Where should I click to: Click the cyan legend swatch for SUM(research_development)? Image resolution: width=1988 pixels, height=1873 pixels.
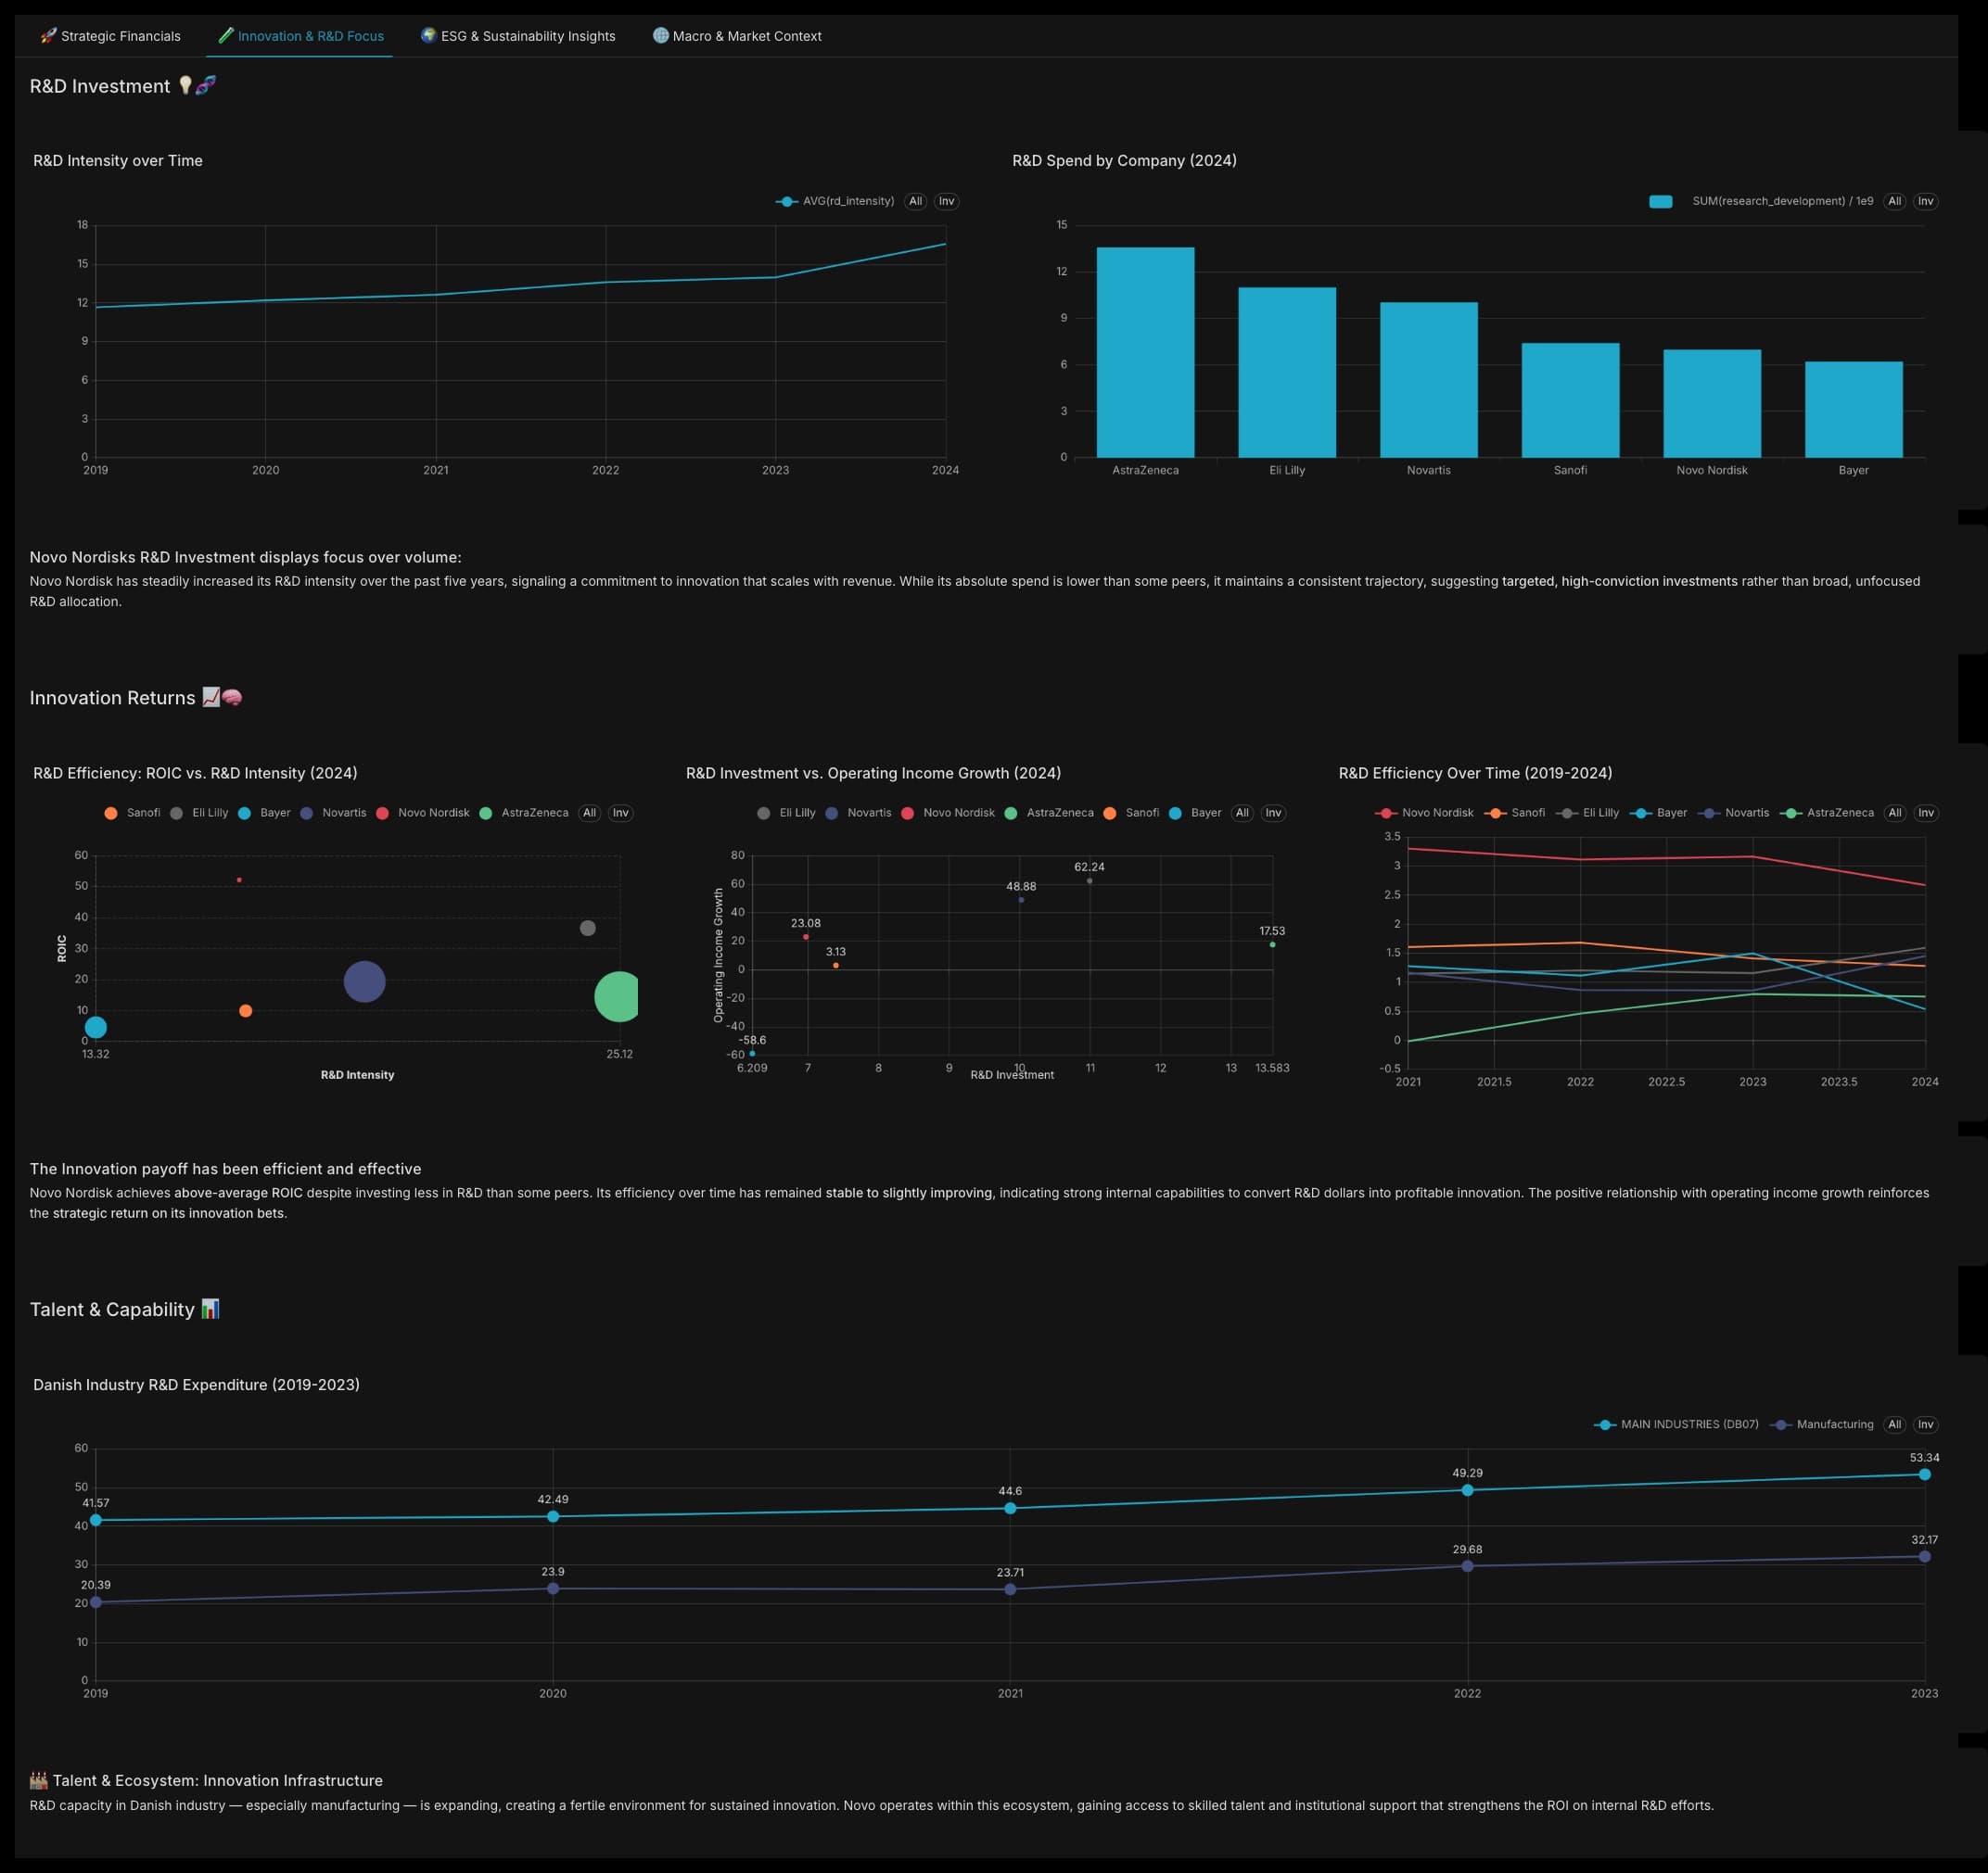pos(1659,201)
